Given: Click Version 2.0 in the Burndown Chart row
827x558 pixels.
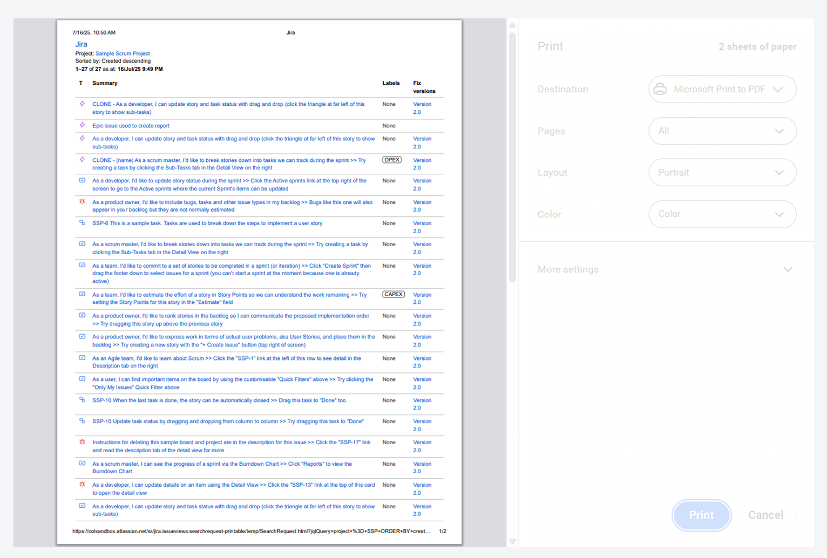Looking at the screenshot, I should [422, 467].
